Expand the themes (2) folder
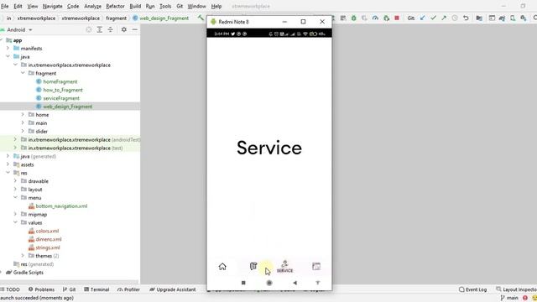 coord(23,256)
